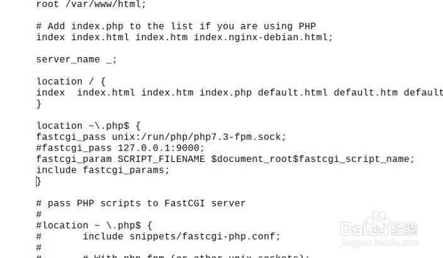Click "# pass PHP scripts to FastCGI server" comment

pos(140,203)
